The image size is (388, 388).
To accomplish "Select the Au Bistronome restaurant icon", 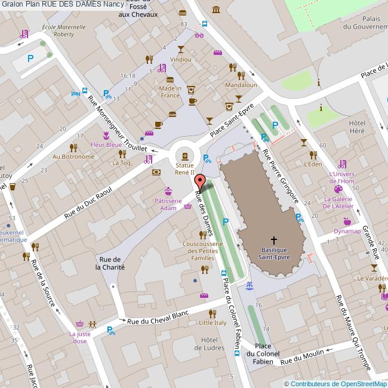I will tap(73, 147).
